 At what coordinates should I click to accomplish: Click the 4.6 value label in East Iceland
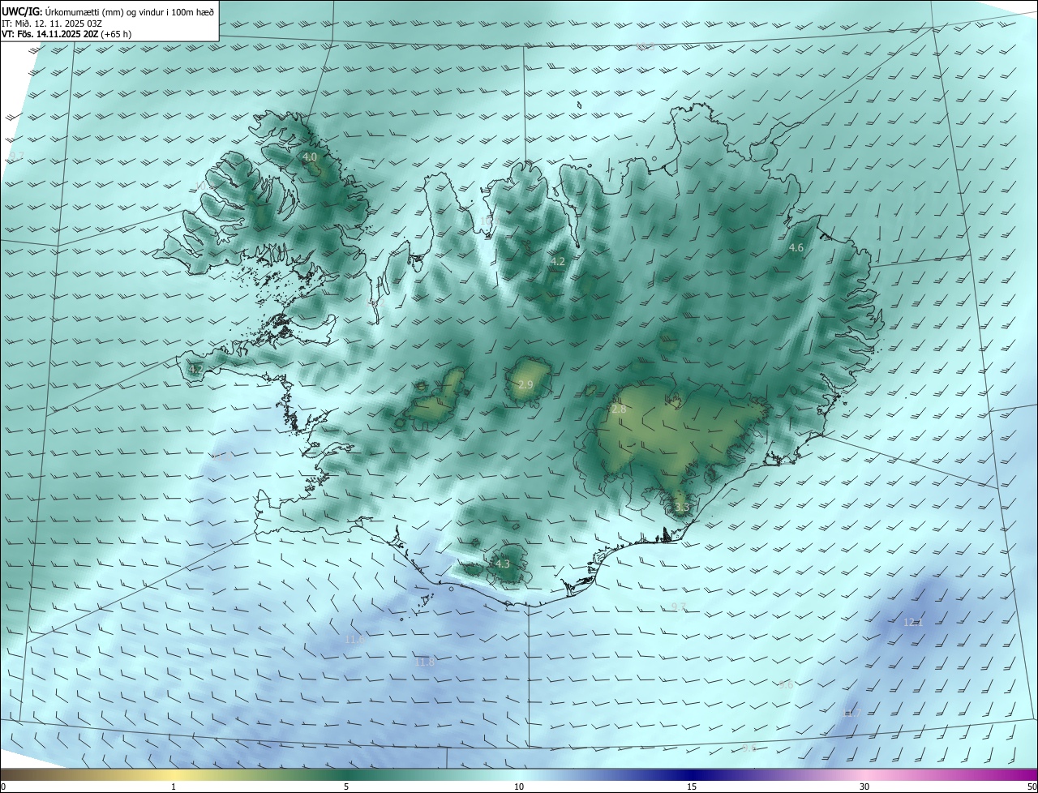pos(796,247)
